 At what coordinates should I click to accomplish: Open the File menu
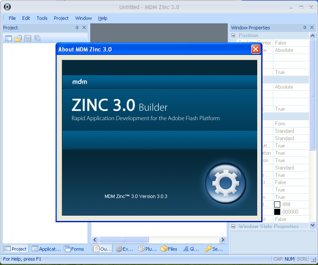tap(12, 18)
